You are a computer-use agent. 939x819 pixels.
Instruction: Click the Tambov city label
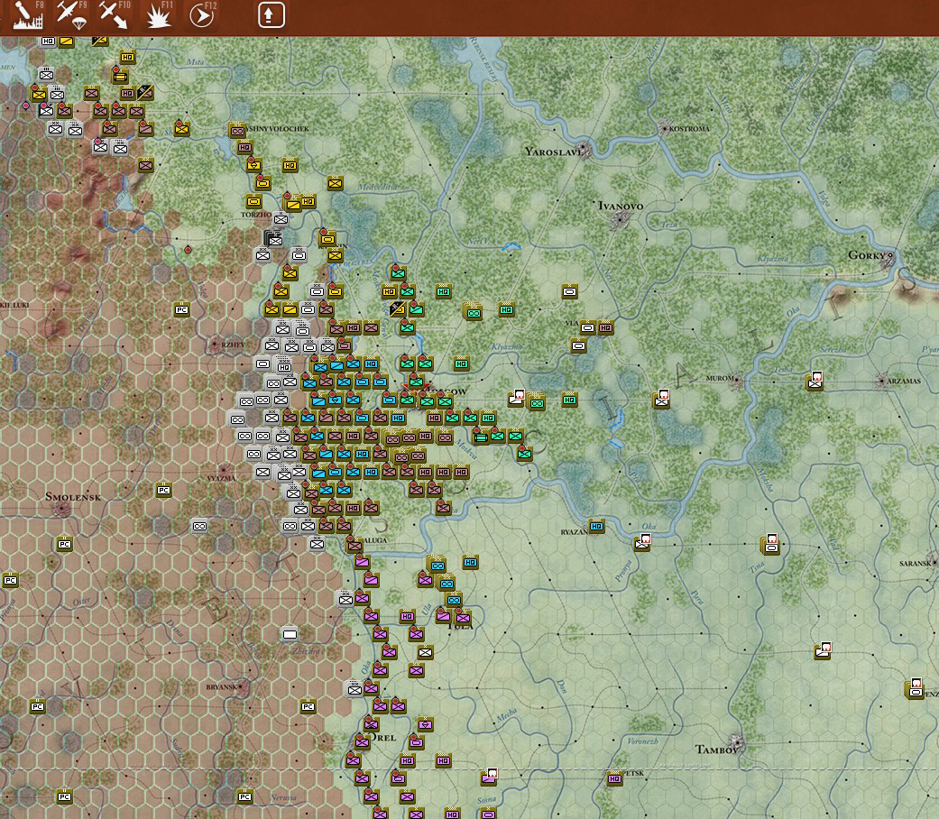tap(717, 750)
